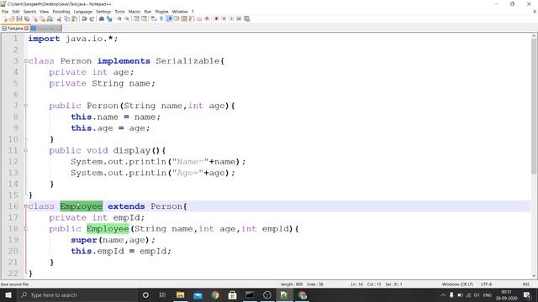Collapse the Person constructor fold at line 7

(26, 106)
